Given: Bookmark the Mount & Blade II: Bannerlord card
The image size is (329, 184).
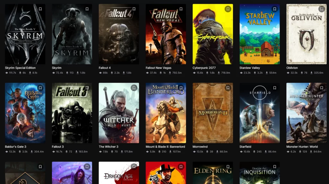Looking at the screenshot, I should tap(181, 88).
